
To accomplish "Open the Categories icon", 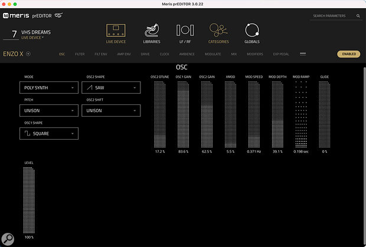I will coord(218,30).
